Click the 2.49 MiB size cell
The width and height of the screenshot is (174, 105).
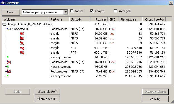point(101,76)
